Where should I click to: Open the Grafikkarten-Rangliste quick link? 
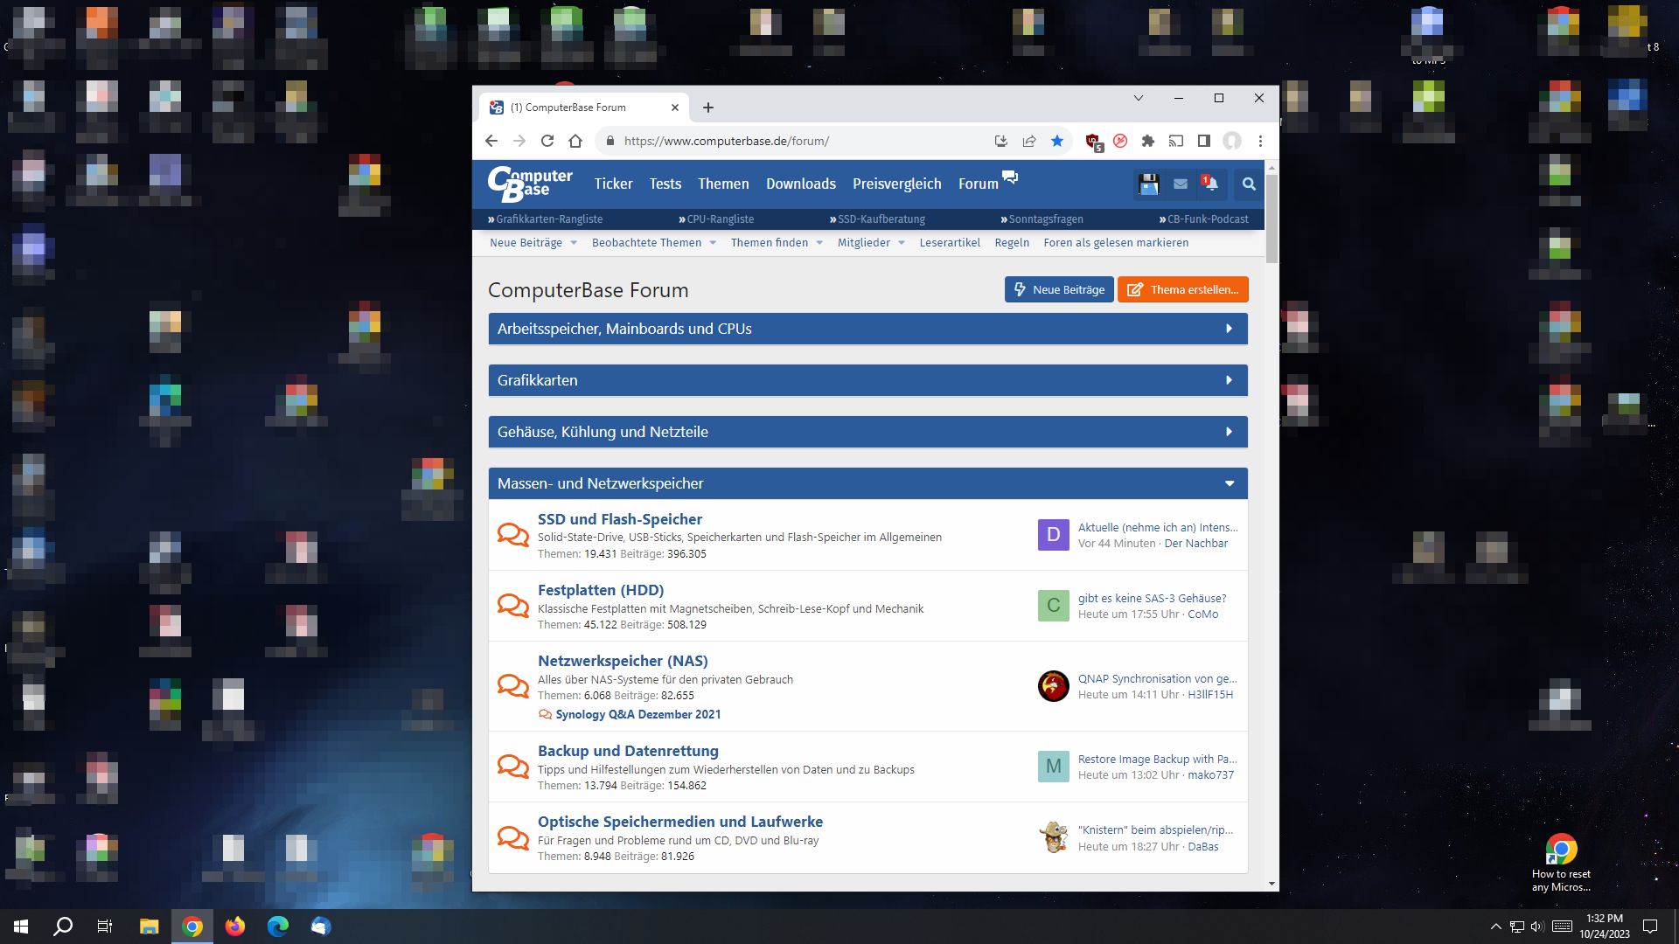tap(549, 219)
